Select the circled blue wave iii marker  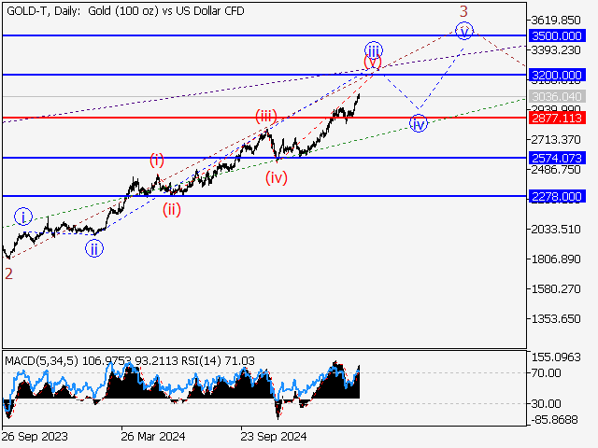pos(374,49)
